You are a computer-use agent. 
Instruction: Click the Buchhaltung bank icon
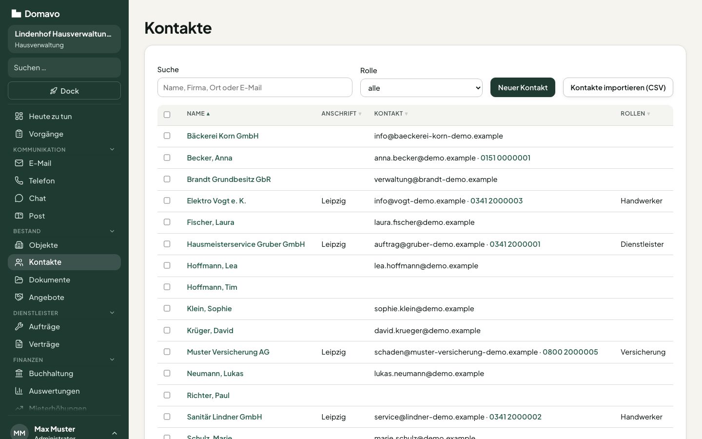pos(19,373)
